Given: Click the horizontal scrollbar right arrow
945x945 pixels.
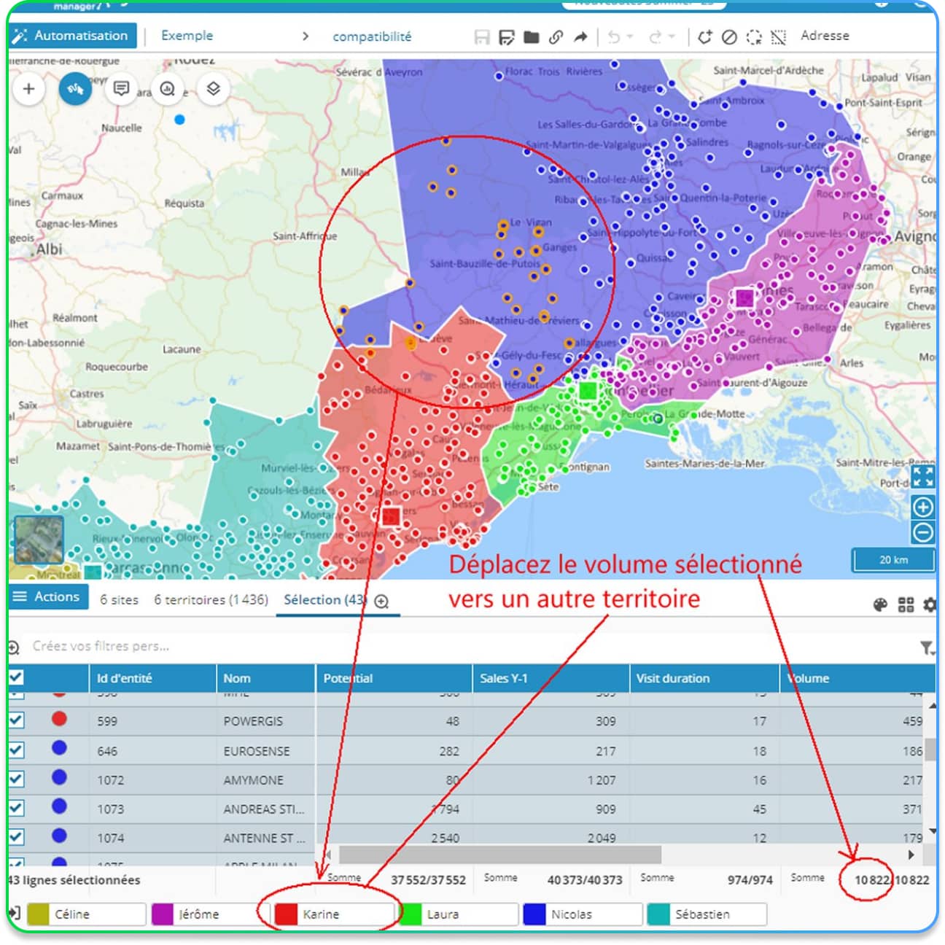Looking at the screenshot, I should pyautogui.click(x=910, y=854).
